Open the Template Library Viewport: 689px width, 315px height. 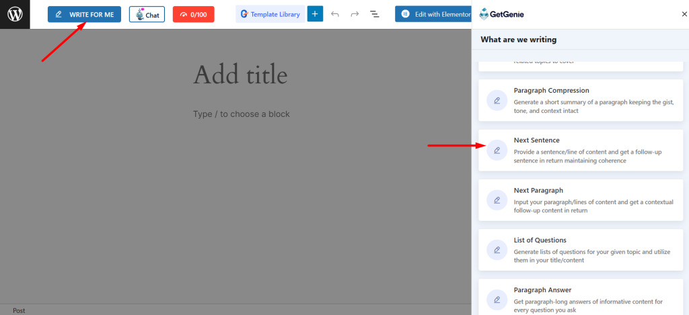[270, 14]
